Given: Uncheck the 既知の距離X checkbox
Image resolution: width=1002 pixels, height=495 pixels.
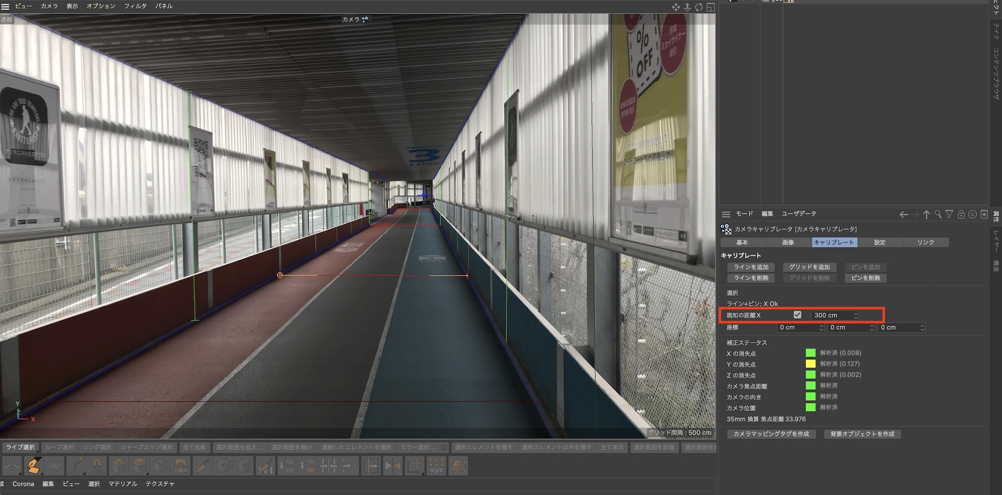Looking at the screenshot, I should (x=798, y=315).
